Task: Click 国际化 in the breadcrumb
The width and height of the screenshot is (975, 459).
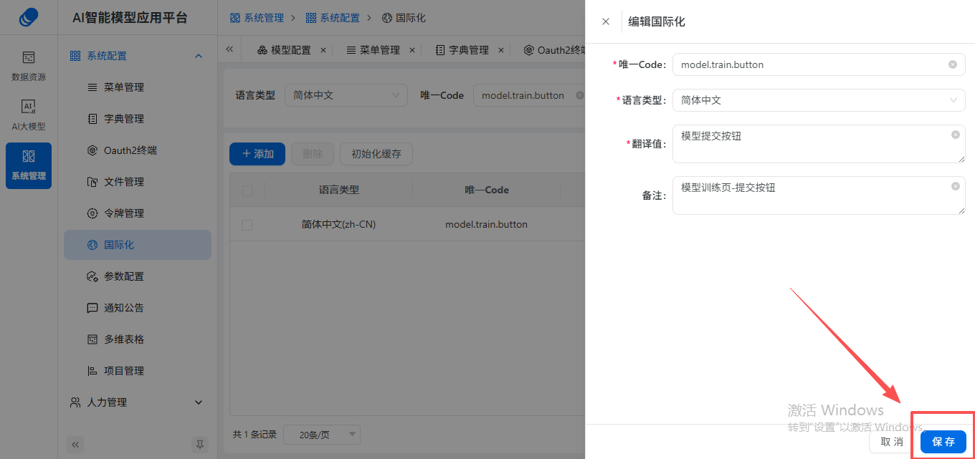Action: click(x=404, y=17)
